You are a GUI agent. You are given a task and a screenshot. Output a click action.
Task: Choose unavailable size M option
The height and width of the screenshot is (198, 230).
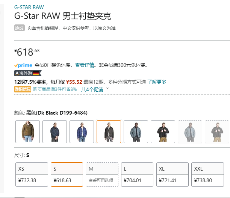point(102,174)
